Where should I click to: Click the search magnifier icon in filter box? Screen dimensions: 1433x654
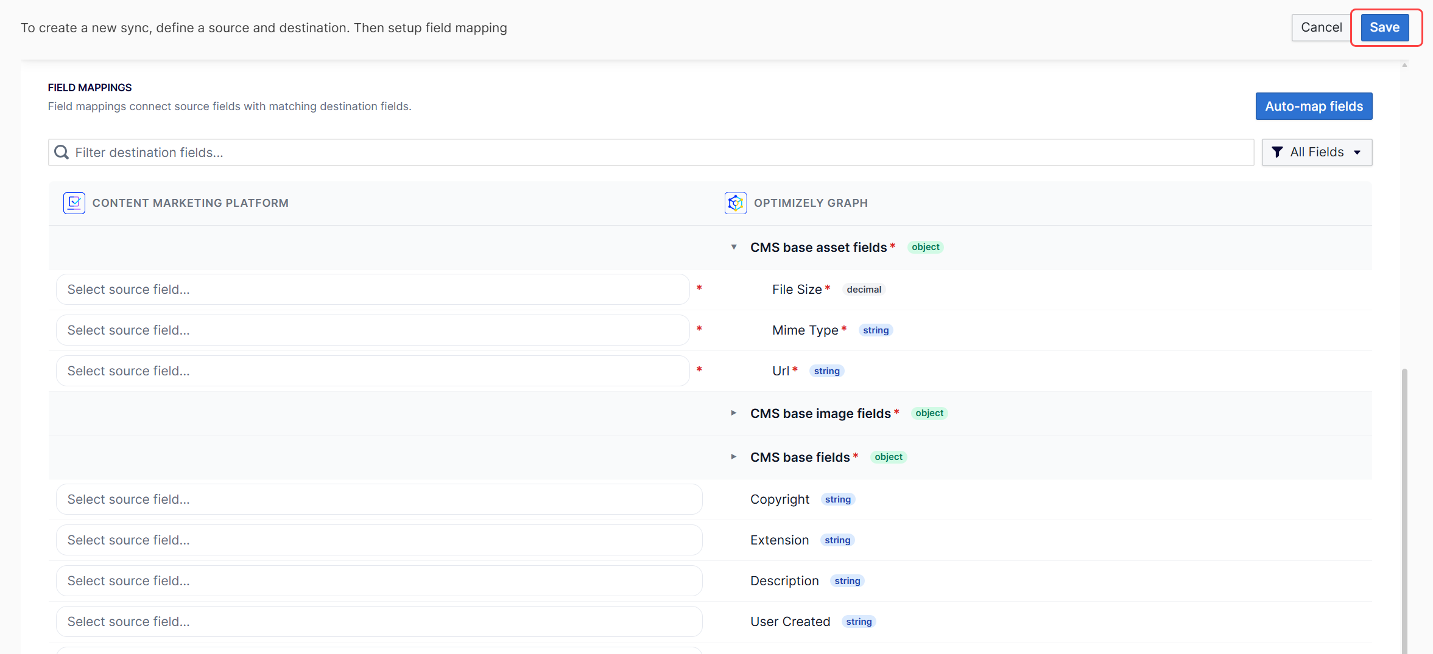click(x=62, y=152)
